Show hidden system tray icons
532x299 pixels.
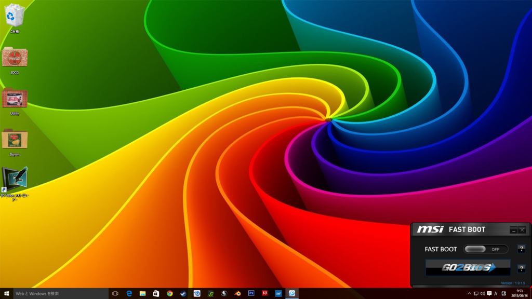(x=469, y=294)
